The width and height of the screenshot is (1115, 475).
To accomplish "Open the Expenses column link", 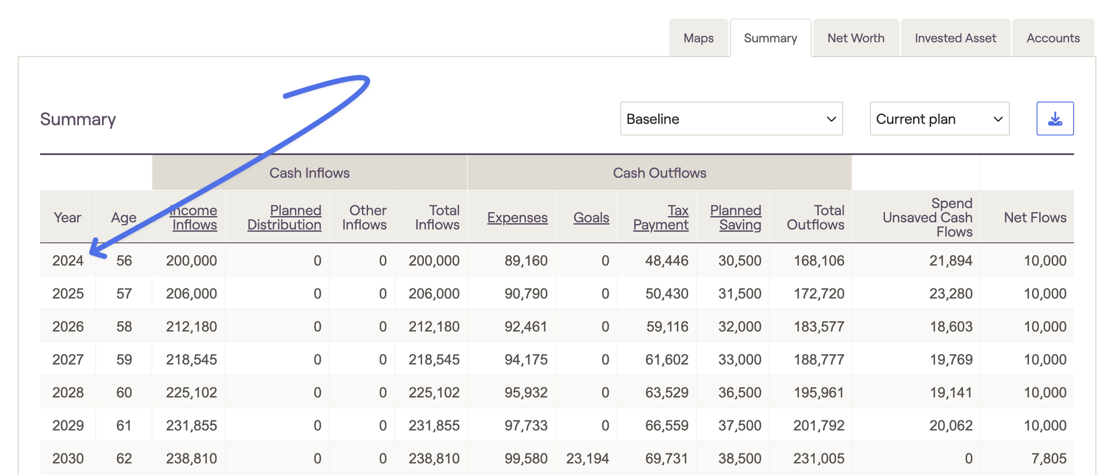I will click(x=517, y=218).
